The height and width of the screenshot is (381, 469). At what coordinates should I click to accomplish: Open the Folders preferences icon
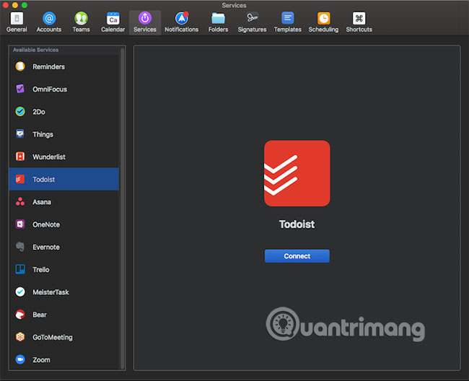[x=218, y=19]
